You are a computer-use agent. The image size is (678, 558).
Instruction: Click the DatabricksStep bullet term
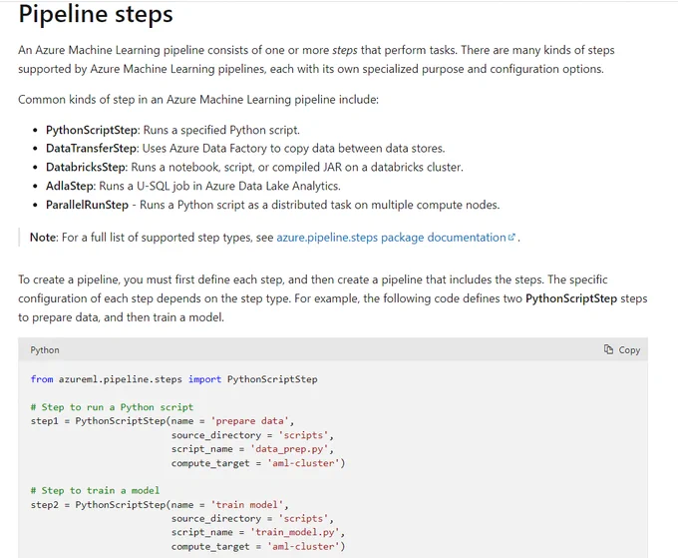tap(86, 167)
